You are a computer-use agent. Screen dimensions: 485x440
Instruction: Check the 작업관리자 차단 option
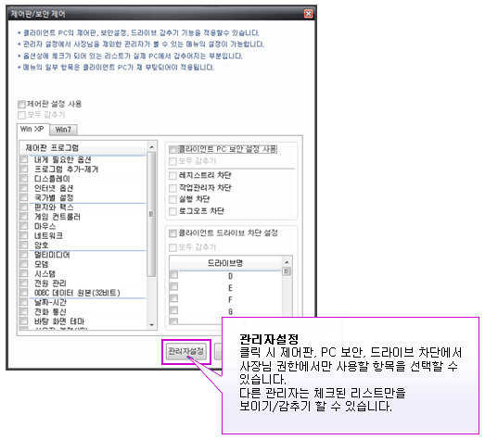(172, 188)
